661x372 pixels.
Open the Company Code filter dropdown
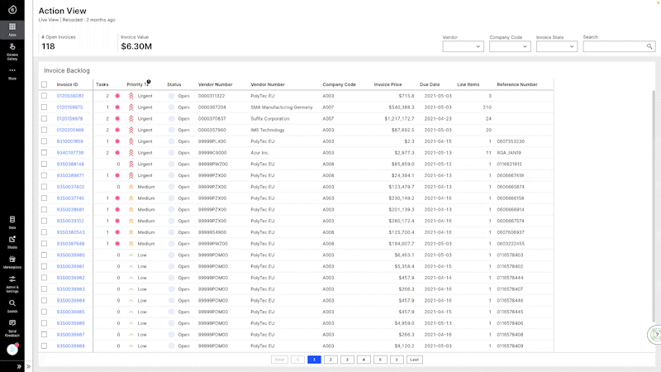pyautogui.click(x=510, y=46)
